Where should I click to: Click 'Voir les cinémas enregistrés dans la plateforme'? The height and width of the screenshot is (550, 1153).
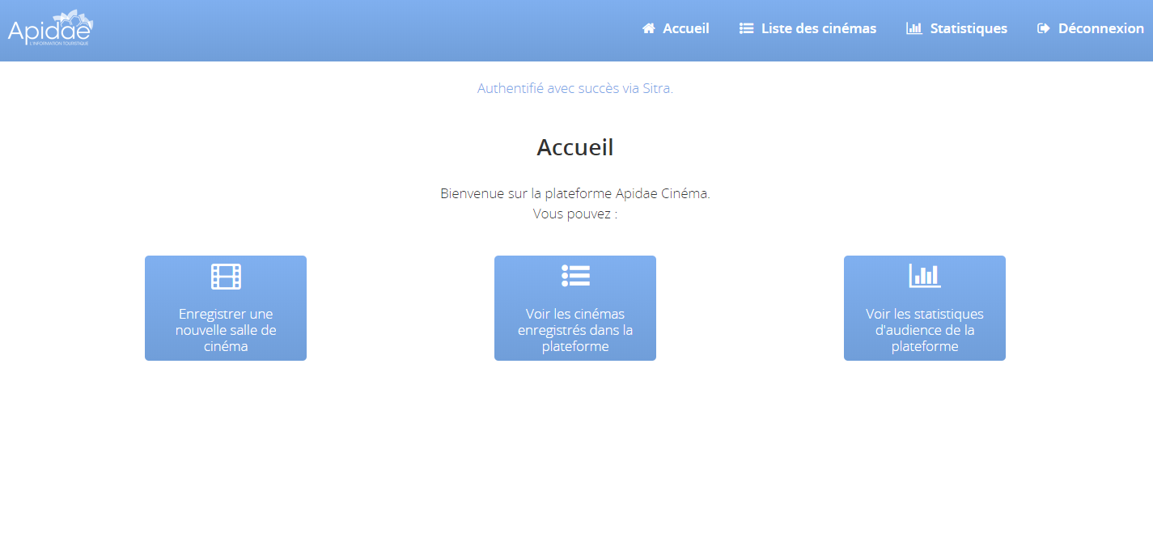click(x=575, y=330)
